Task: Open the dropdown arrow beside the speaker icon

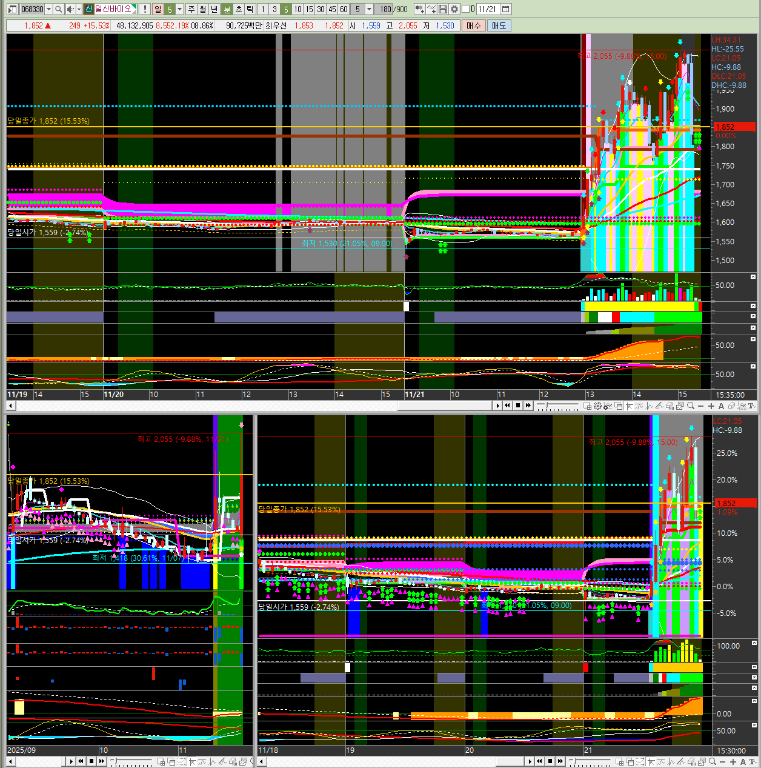Action: [79, 9]
